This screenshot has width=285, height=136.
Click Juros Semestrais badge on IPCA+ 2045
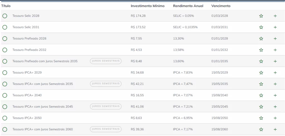click(106, 106)
